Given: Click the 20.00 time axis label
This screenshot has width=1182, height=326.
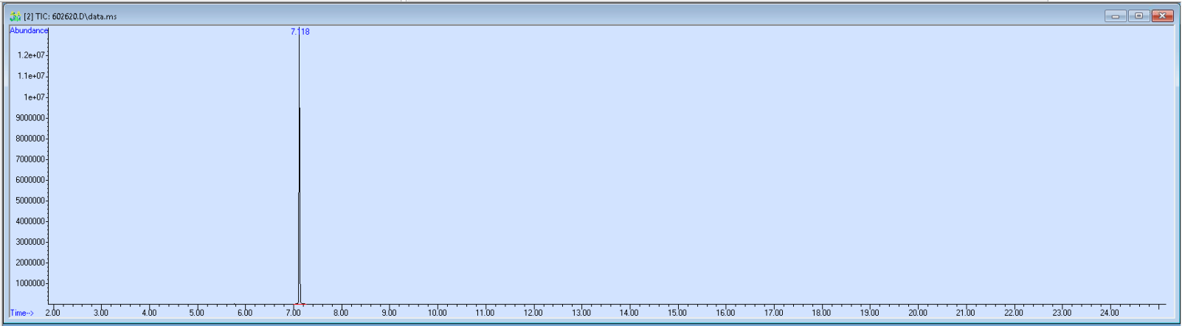Looking at the screenshot, I should [917, 313].
